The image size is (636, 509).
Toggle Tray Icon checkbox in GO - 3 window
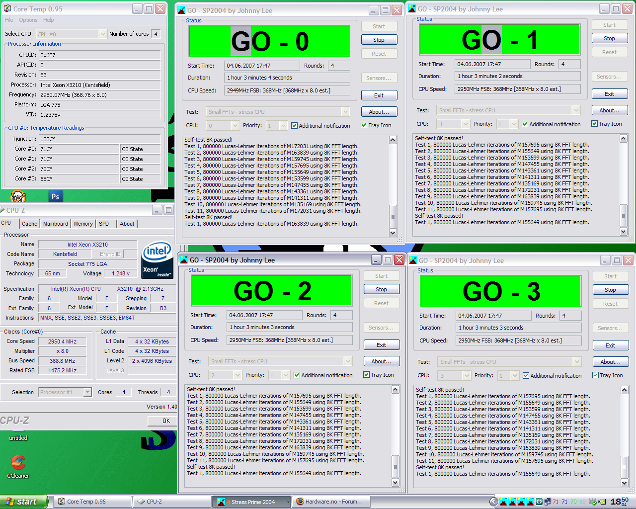pos(608,375)
